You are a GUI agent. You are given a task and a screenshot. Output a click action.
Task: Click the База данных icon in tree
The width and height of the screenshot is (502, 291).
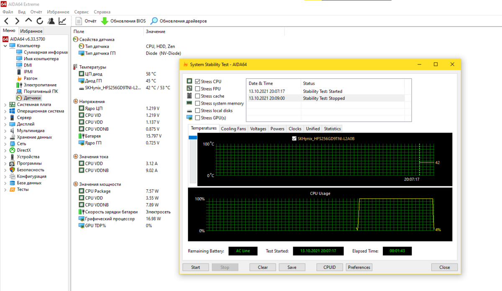(12, 183)
